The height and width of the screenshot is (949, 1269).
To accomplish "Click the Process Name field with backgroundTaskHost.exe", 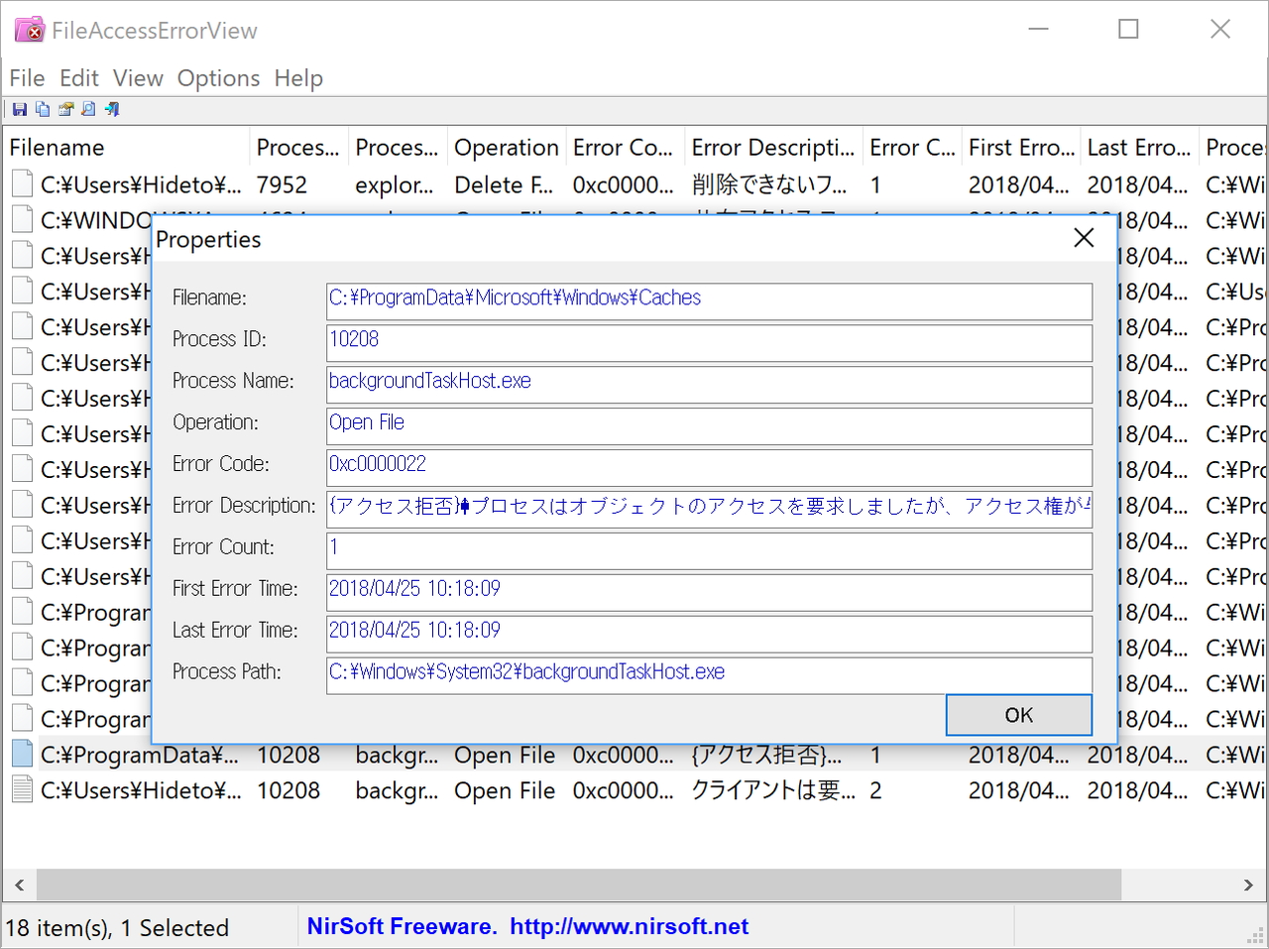I will click(x=710, y=385).
